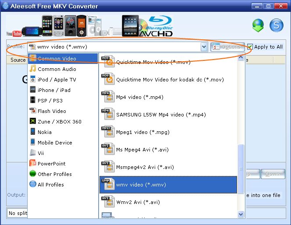Click the Nokia phone icon
This screenshot has width=291, height=225.
pos(33,132)
